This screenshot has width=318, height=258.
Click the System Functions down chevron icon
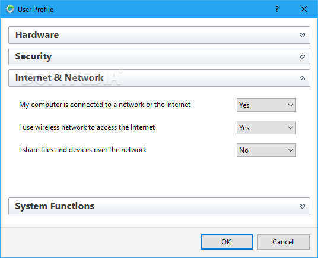tap(302, 206)
